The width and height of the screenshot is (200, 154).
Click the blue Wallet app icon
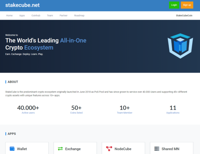pyautogui.click(x=12, y=149)
